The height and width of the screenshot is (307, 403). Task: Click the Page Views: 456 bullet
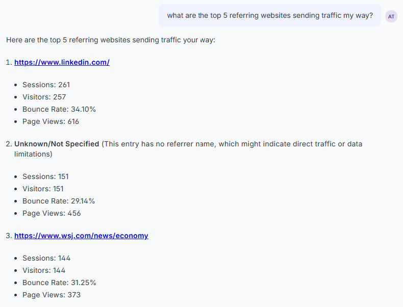[52, 213]
